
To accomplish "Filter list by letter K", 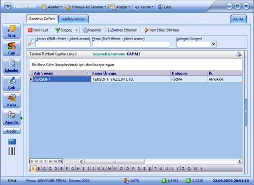I will click(99, 169).
